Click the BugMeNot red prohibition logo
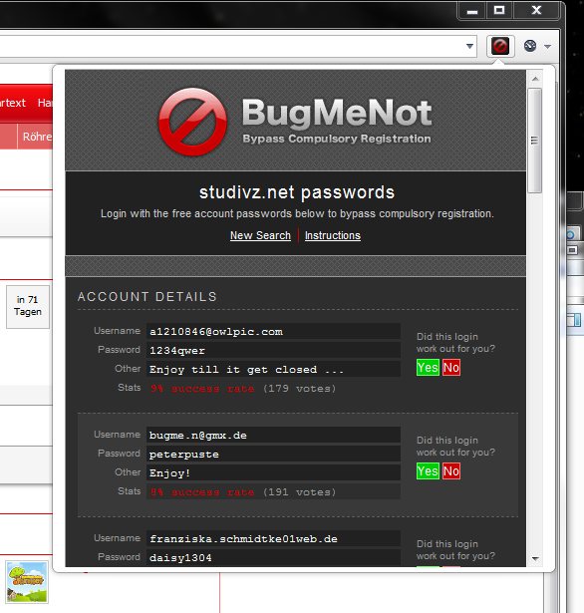The width and height of the screenshot is (584, 613). pos(192,122)
